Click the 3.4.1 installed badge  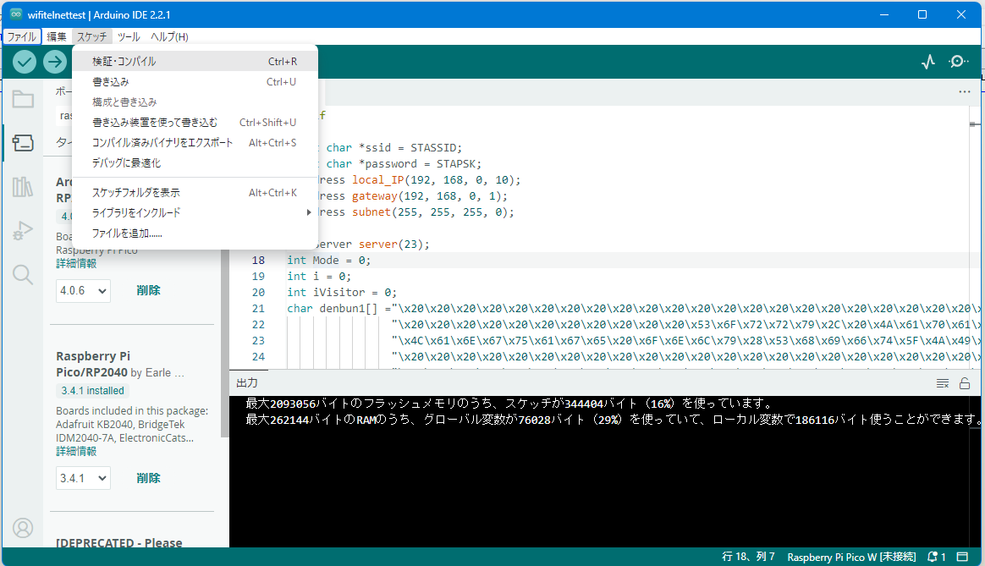coord(93,391)
